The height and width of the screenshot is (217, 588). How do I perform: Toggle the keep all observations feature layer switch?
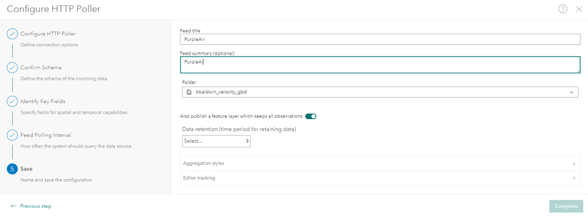311,116
